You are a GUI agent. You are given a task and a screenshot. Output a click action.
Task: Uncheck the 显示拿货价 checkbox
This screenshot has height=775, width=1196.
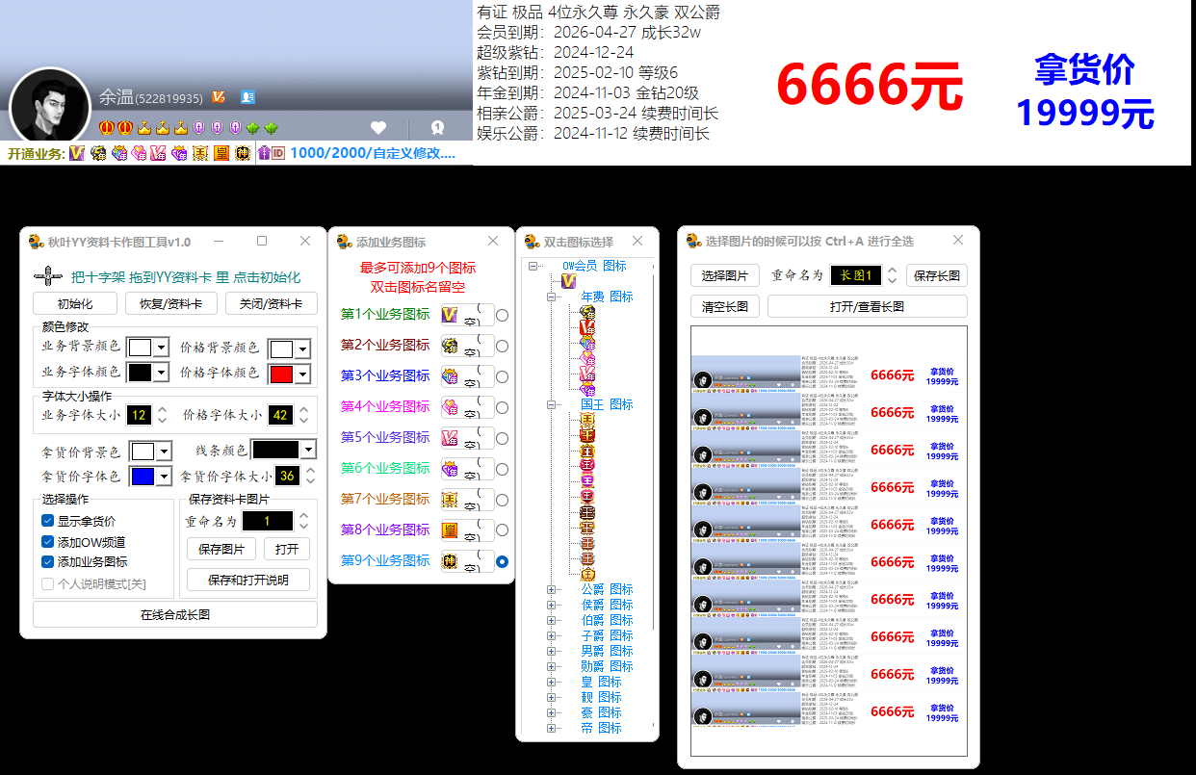pyautogui.click(x=48, y=521)
